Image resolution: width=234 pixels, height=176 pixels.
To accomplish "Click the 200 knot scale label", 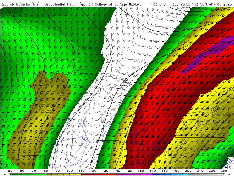I will click(188, 171).
